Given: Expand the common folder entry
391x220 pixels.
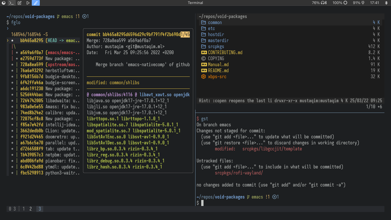Looking at the screenshot, I should (x=215, y=22).
